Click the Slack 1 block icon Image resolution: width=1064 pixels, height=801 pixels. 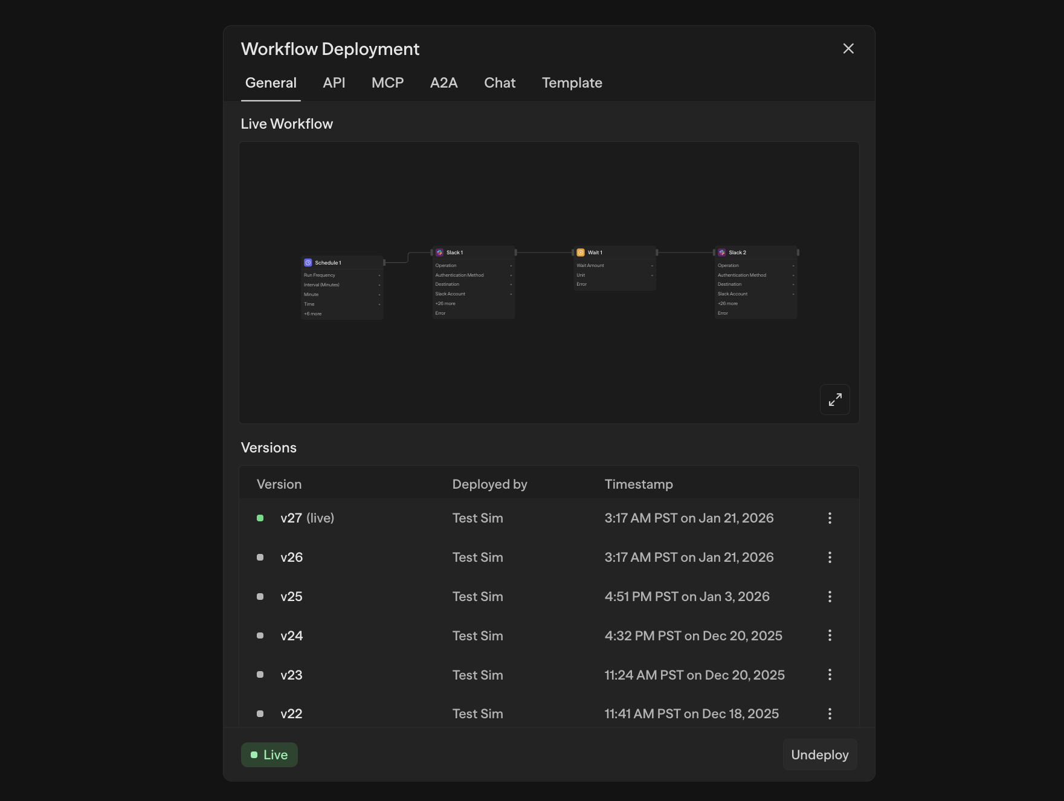[x=440, y=253]
